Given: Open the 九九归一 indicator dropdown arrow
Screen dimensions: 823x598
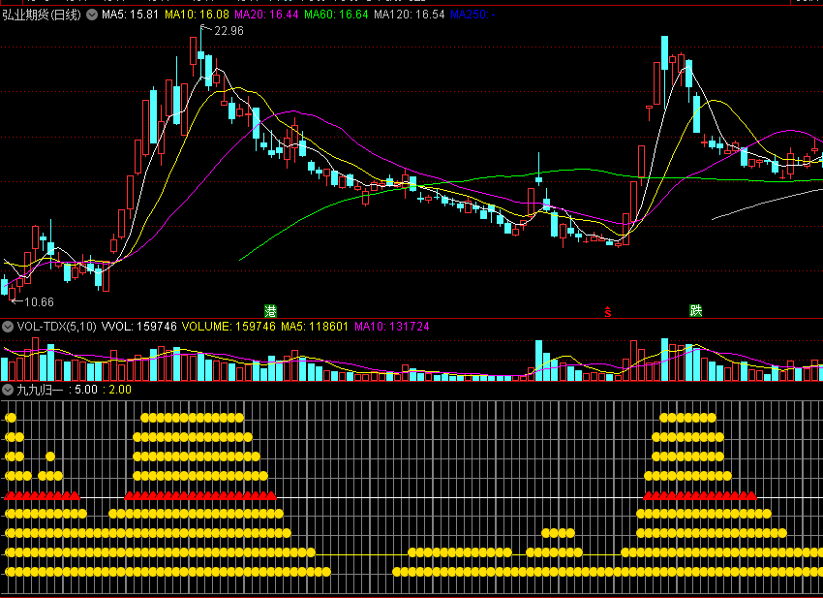Looking at the screenshot, I should click(x=8, y=390).
